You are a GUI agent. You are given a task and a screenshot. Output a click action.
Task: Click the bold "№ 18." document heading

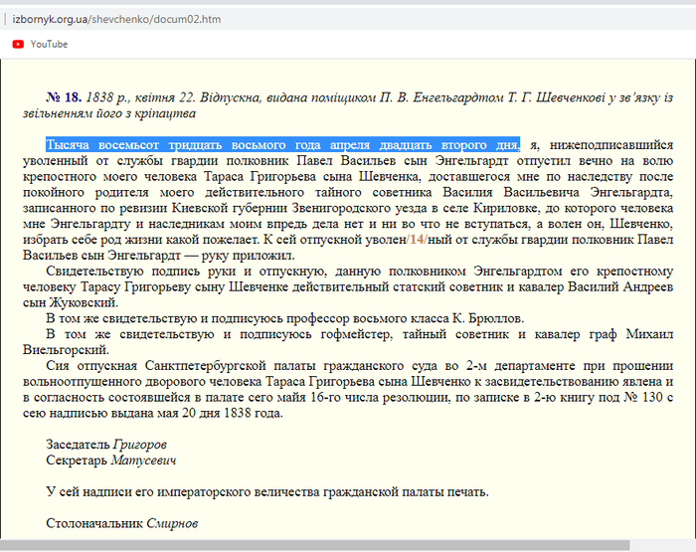coord(64,97)
